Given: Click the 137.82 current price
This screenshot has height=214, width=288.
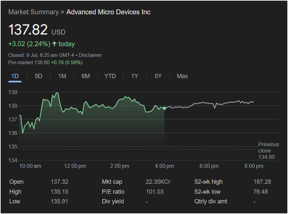Looking at the screenshot, I should (x=28, y=30).
